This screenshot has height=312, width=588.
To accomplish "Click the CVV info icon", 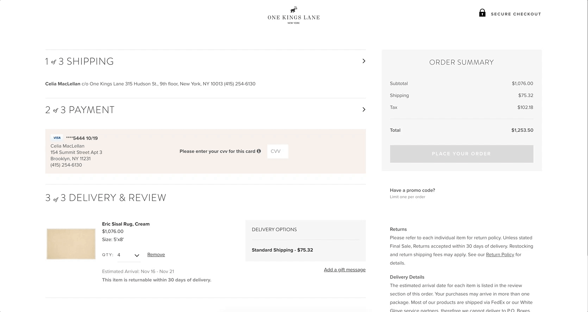I will [x=259, y=151].
